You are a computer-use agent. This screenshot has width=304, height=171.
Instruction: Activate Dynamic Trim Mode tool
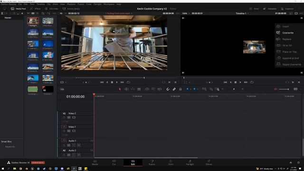pyautogui.click(x=133, y=89)
